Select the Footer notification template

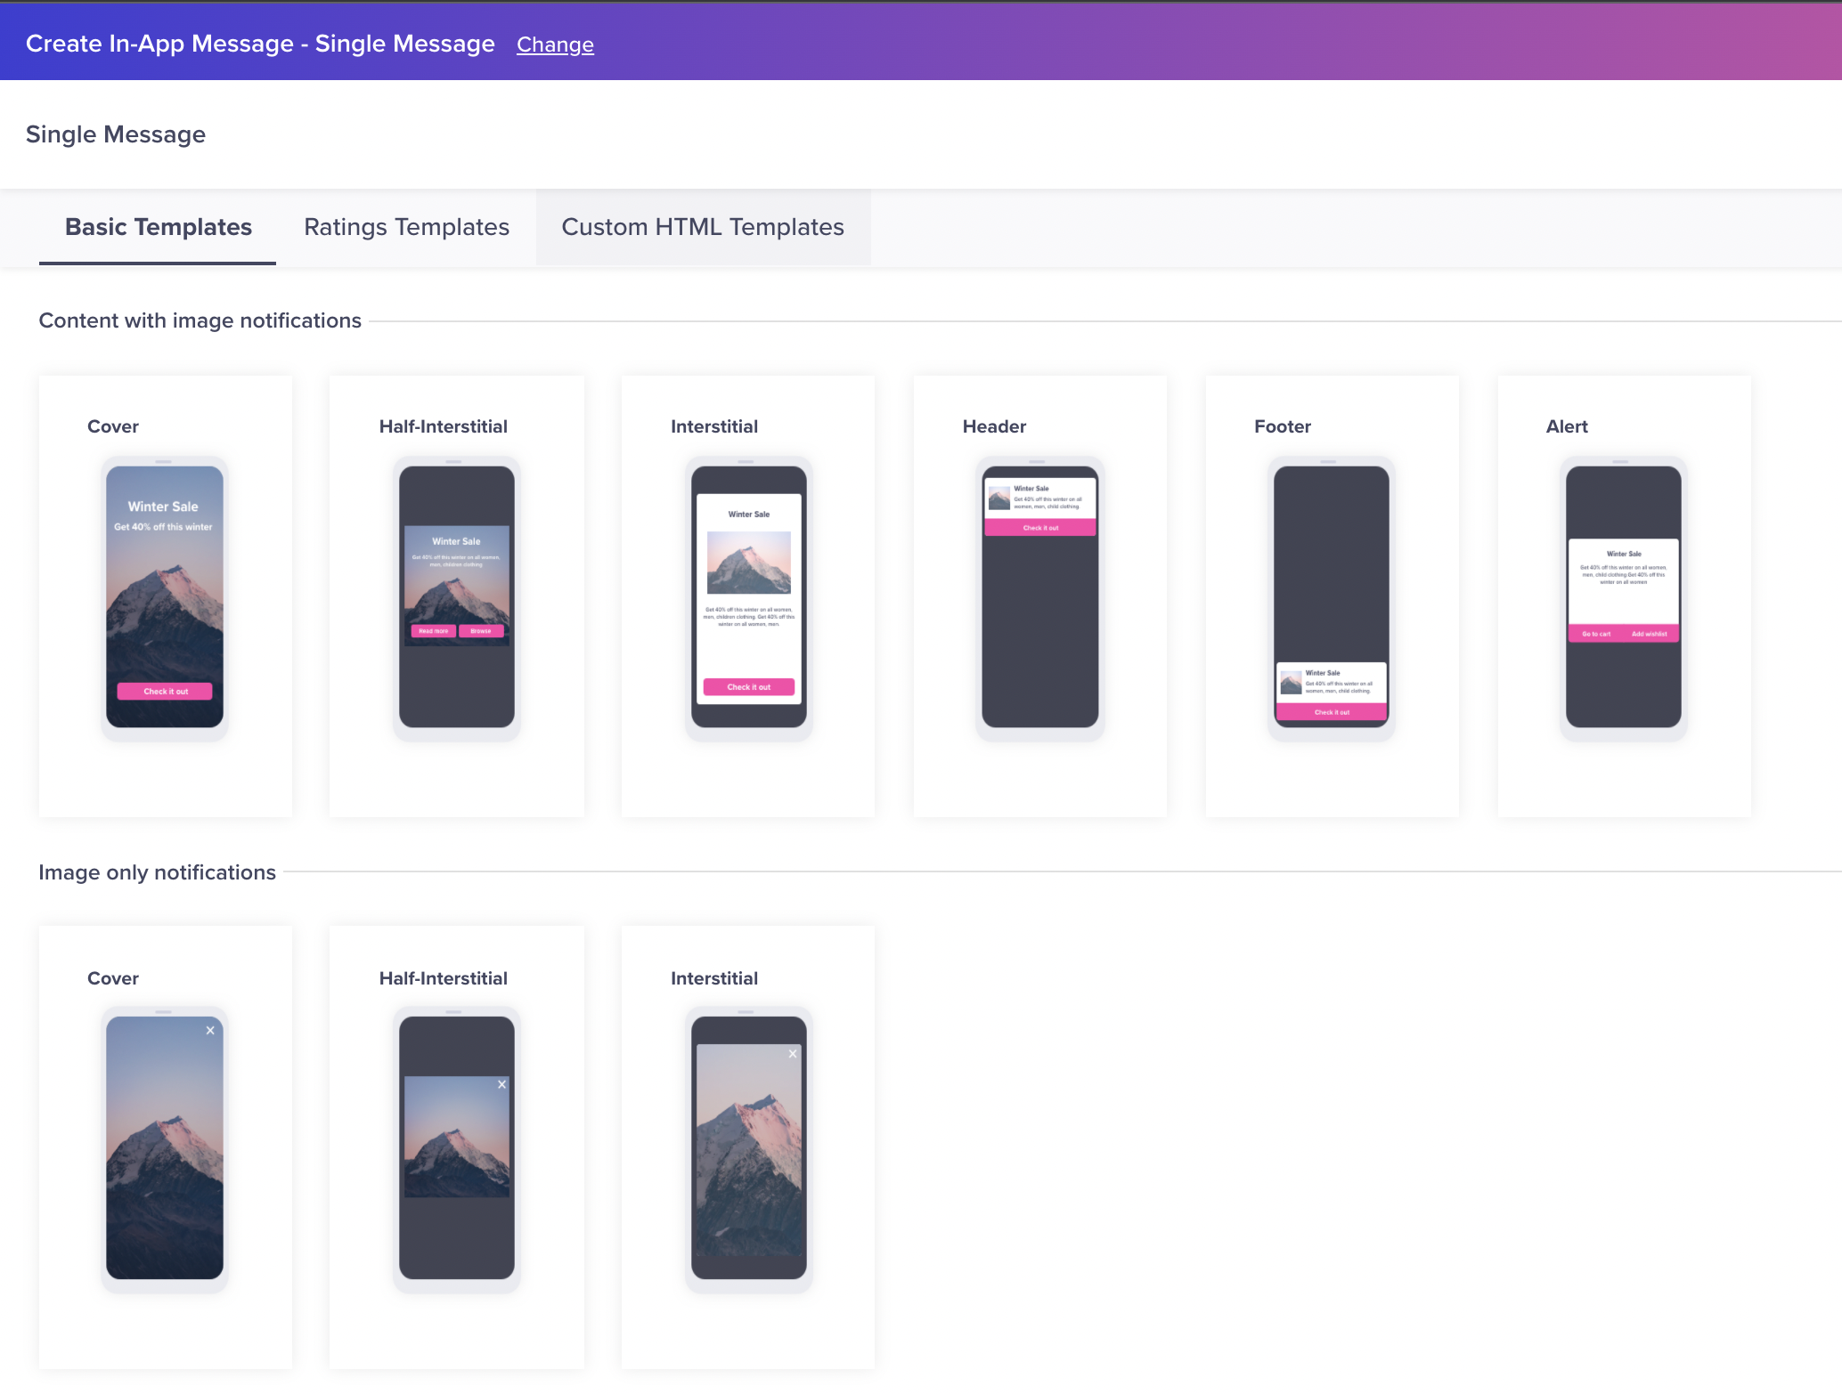click(1332, 596)
